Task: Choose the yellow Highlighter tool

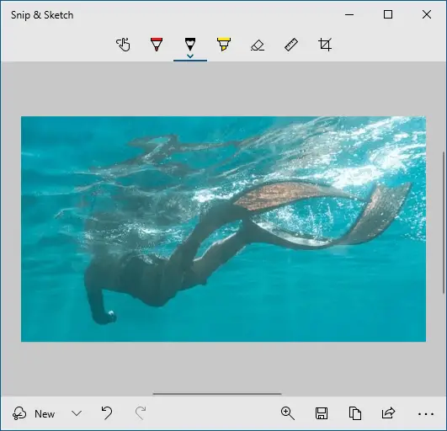Action: pyautogui.click(x=224, y=45)
